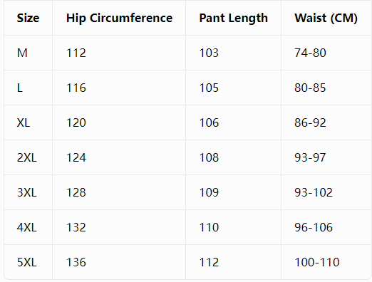The width and height of the screenshot is (372, 282).
Task: Click the pant length value 110
Action: click(209, 227)
